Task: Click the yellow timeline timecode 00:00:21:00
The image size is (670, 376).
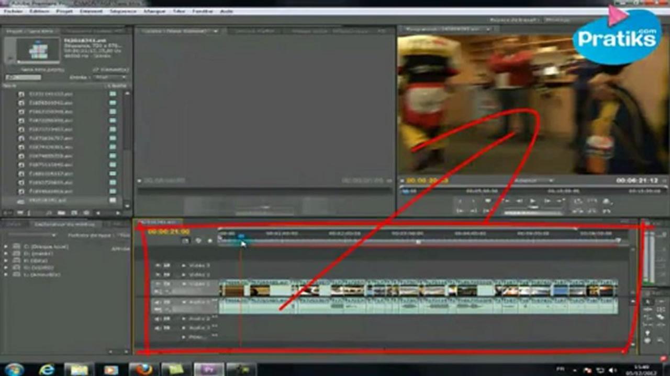Action: tap(169, 231)
